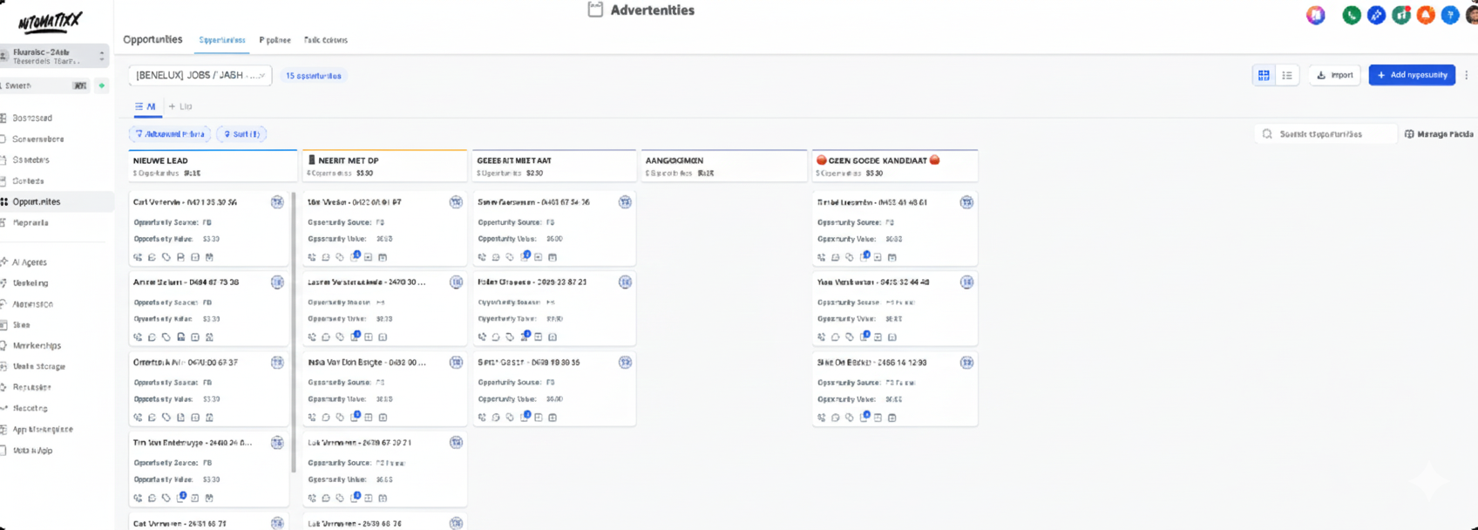
Task: Click into the Search Opportunities field
Action: [x=1325, y=134]
